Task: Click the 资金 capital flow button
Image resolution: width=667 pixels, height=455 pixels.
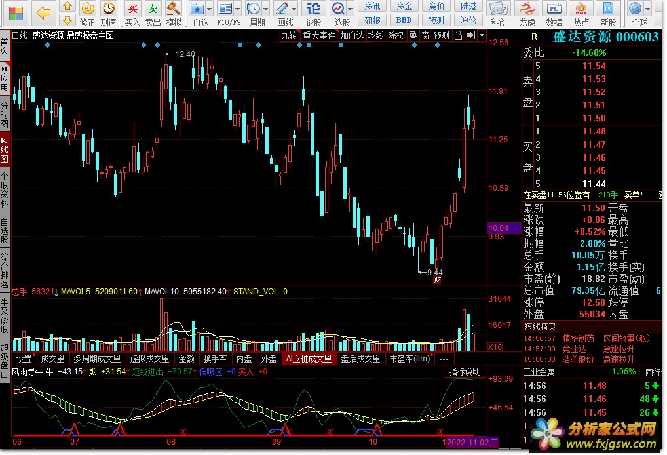Action: coord(404,6)
